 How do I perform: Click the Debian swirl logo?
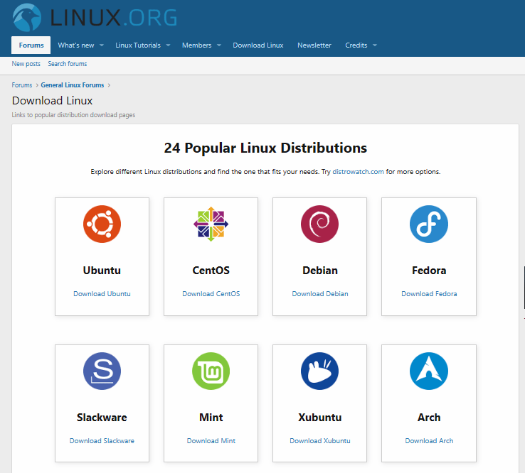[x=319, y=224]
